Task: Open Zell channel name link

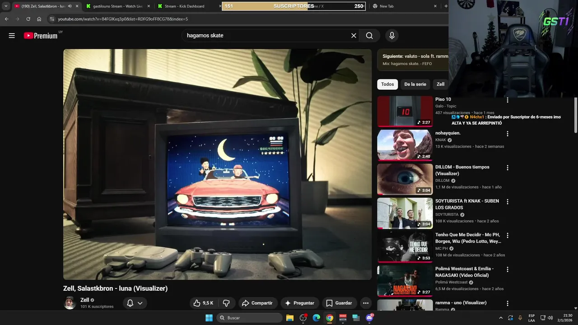Action: click(x=84, y=300)
